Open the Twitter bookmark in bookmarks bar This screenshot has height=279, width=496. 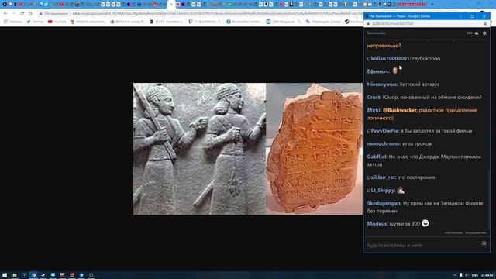click(35, 22)
